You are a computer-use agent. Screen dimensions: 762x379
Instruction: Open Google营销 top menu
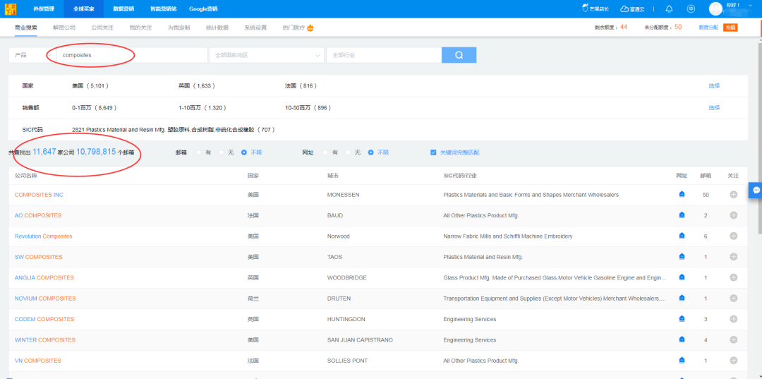click(x=203, y=8)
